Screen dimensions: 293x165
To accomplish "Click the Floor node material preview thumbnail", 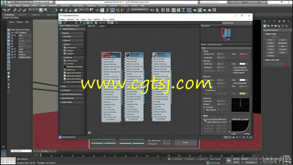I will (x=104, y=55).
